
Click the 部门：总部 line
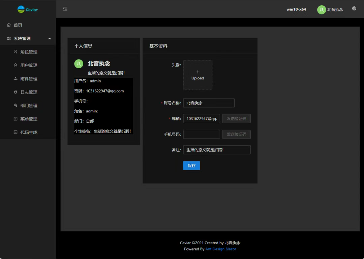tap(84, 121)
